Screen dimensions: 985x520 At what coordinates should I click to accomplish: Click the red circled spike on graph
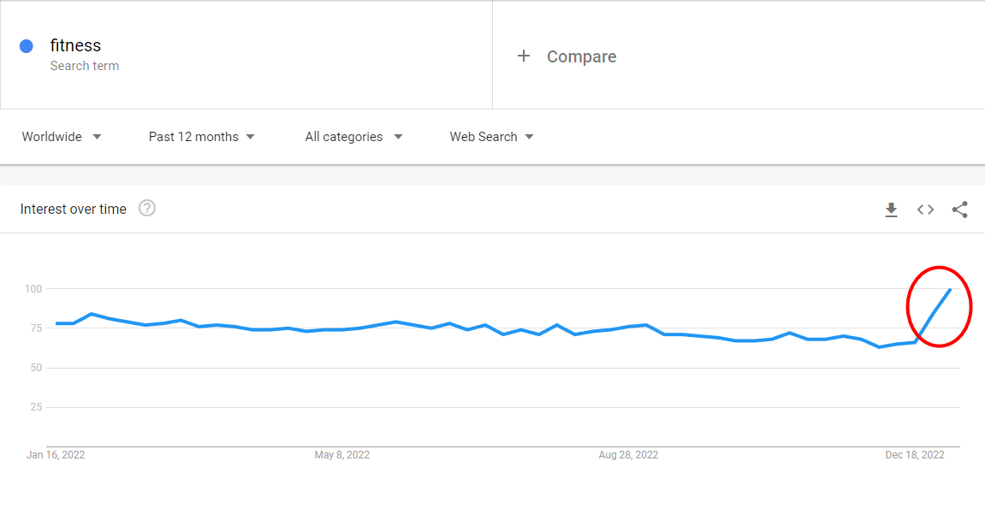(939, 306)
